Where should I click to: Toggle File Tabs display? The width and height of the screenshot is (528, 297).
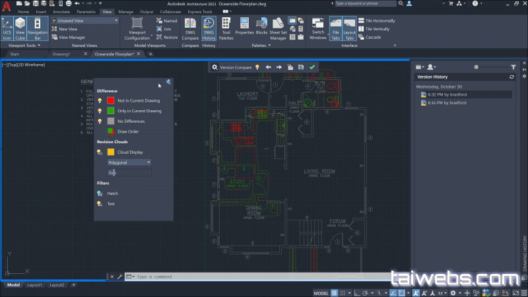[x=336, y=29]
